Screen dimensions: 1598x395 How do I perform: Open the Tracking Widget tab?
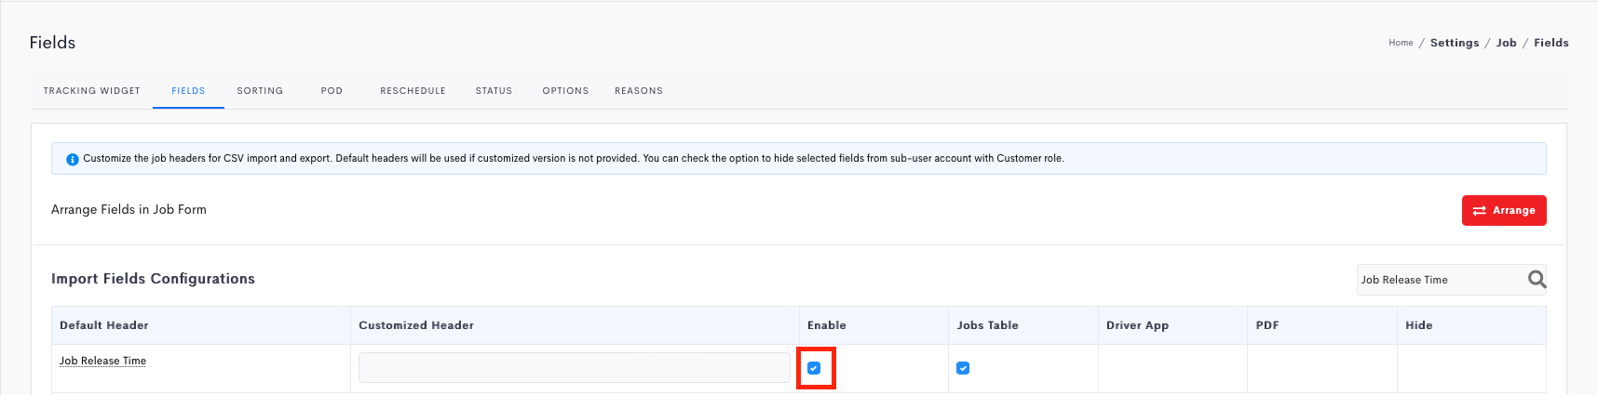coord(92,91)
